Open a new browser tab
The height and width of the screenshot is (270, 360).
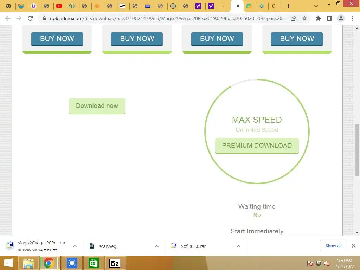pos(289,6)
